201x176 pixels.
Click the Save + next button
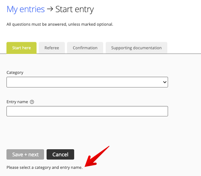click(25, 155)
